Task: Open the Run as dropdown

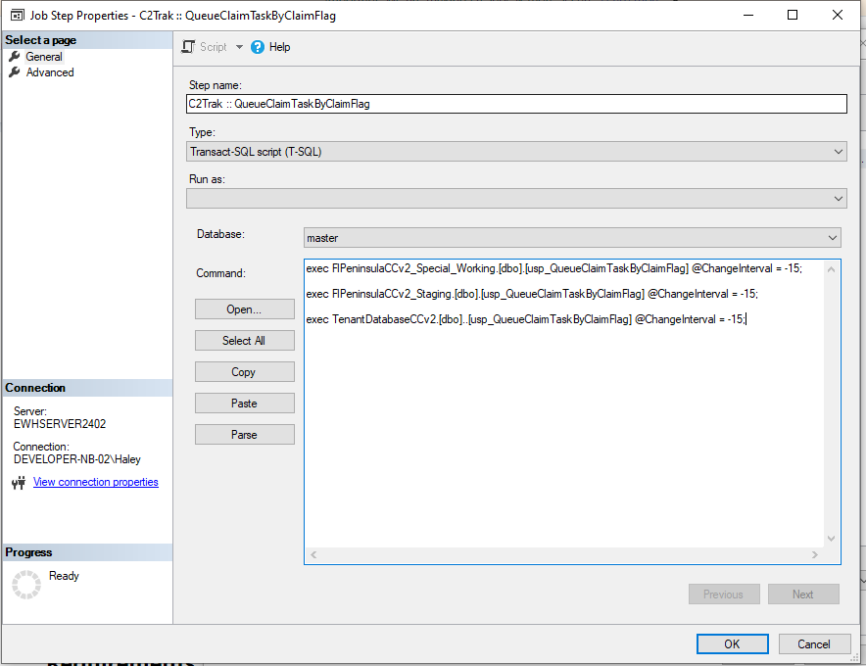Action: coord(838,198)
